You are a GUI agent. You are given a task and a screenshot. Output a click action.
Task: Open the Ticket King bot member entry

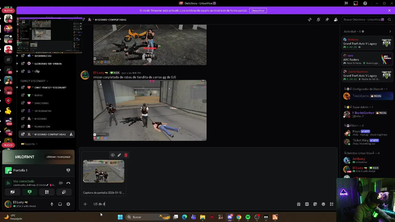tap(367, 142)
